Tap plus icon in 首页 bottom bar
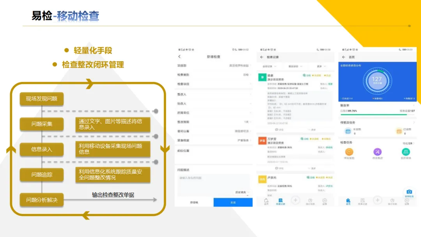The height and width of the screenshot is (237, 421). coord(377,200)
